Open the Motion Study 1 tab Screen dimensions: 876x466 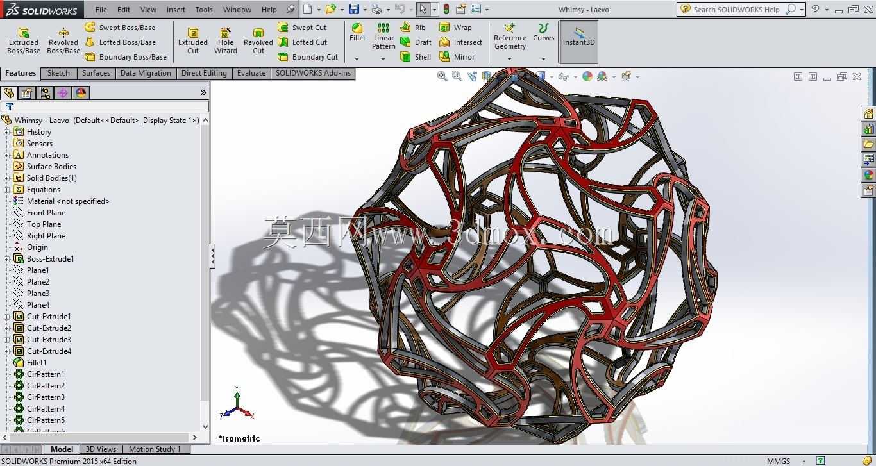[155, 449]
